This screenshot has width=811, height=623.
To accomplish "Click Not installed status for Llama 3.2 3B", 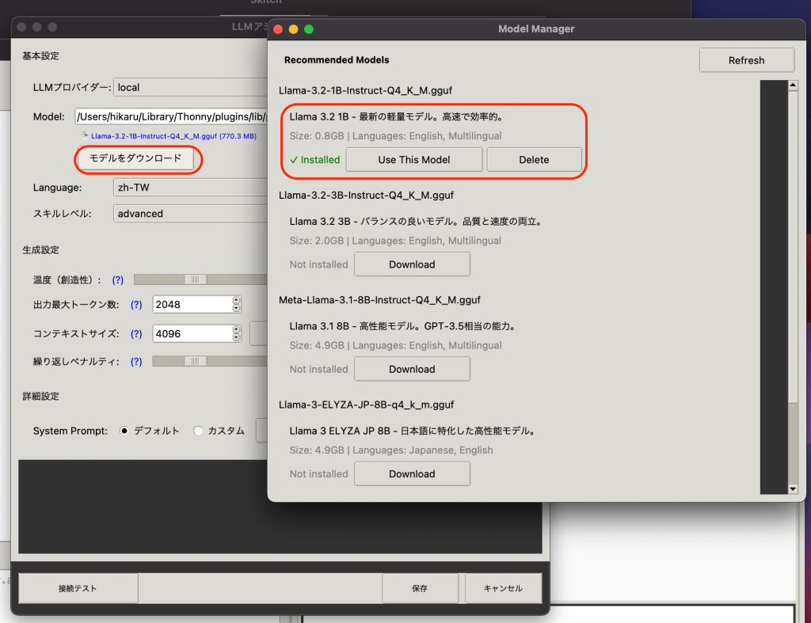I will 318,264.
